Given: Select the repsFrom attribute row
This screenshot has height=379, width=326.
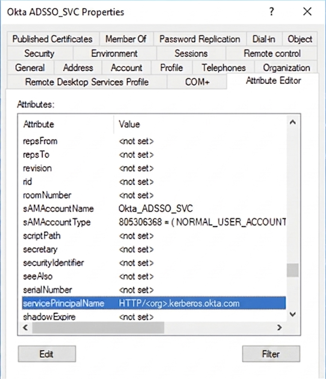Looking at the screenshot, I should [x=154, y=141].
